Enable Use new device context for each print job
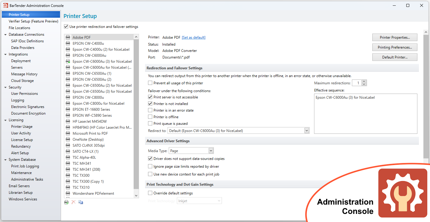Screen dimensions: 430x222 pyautogui.click(x=150, y=174)
